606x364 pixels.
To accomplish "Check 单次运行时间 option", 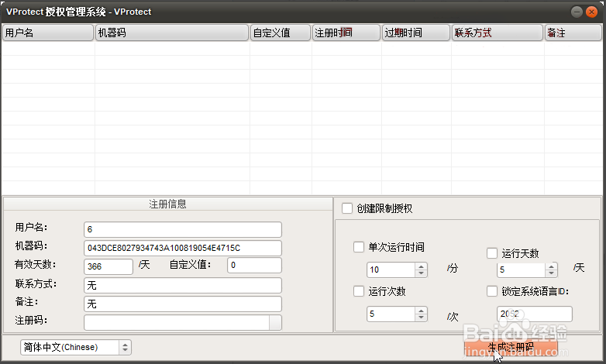I will point(359,247).
